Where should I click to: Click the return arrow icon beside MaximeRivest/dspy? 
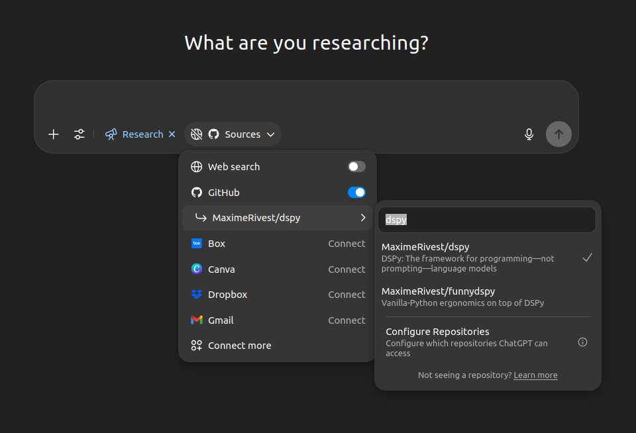(x=201, y=218)
